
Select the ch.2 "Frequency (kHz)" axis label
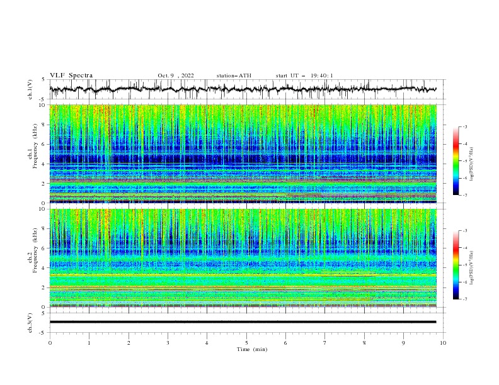(x=35, y=250)
